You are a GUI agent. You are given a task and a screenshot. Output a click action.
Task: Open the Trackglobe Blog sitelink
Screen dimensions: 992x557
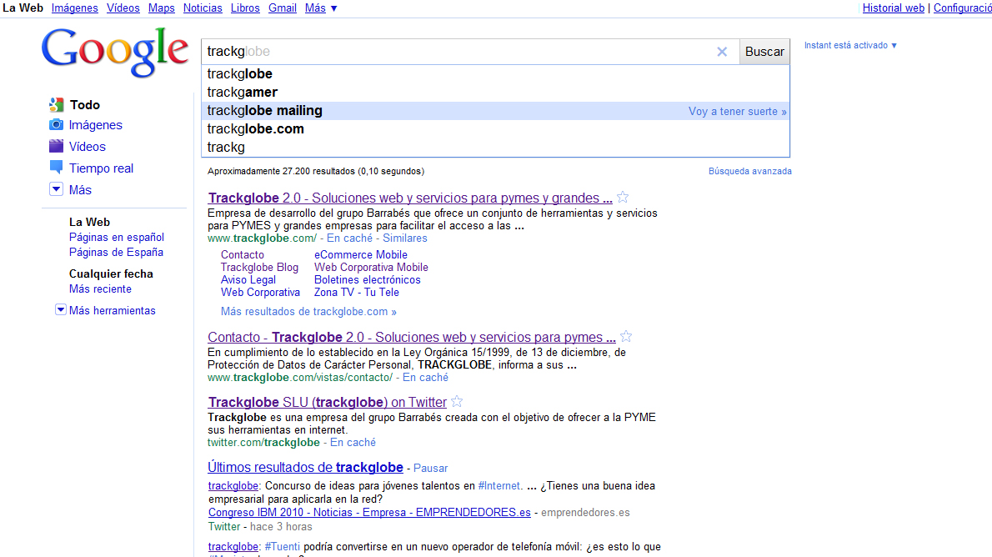coord(259,268)
